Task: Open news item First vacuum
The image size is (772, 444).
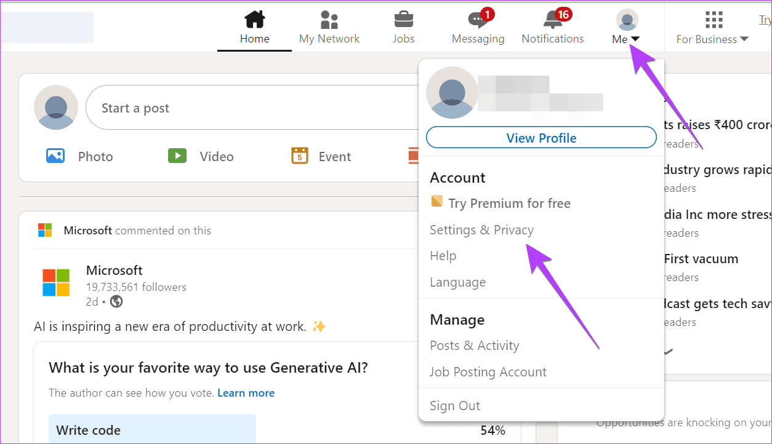Action: (701, 259)
